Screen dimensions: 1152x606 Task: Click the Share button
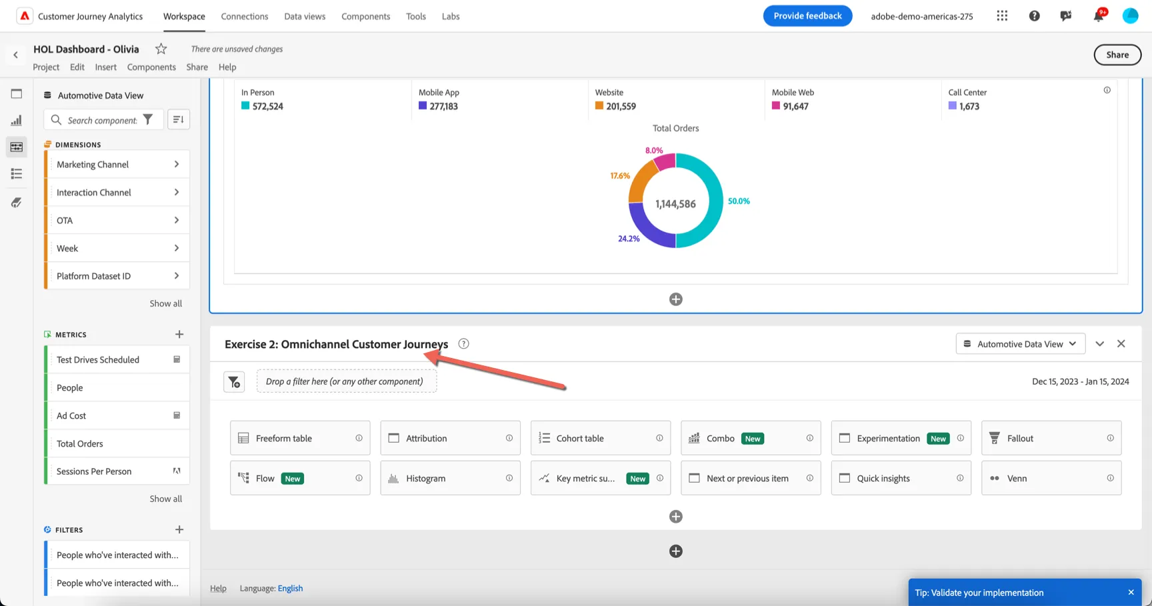point(1117,55)
